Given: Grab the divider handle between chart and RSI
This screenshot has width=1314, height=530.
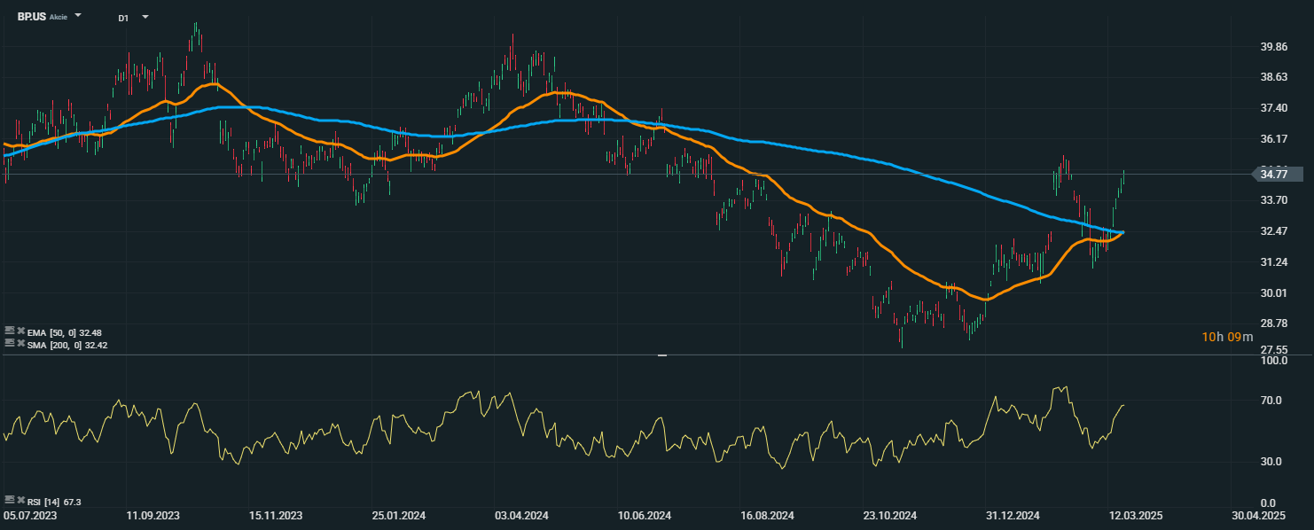Looking at the screenshot, I should tap(661, 355).
